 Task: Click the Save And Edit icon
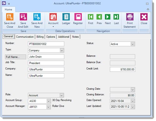(x=23, y=17)
